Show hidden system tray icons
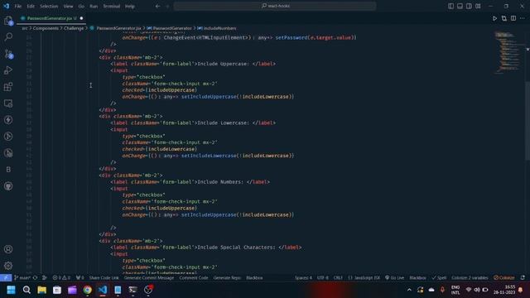This screenshot has height=298, width=530. tap(409, 290)
